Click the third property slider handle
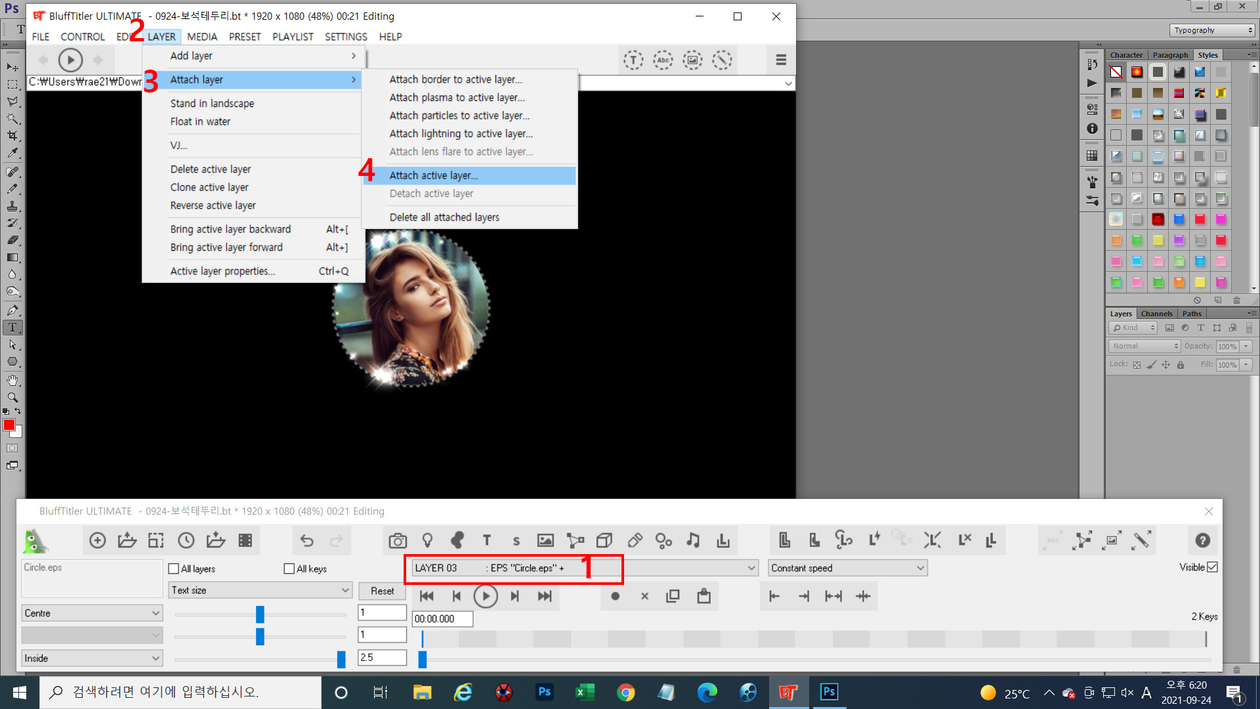Screen dimensions: 1260x709 pos(341,658)
